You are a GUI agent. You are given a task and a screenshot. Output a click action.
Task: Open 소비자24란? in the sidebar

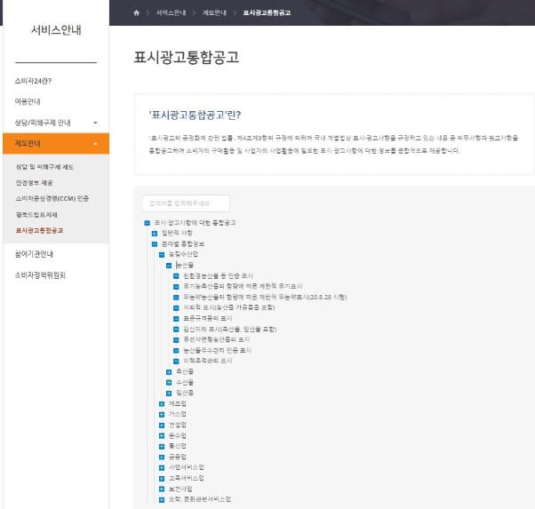(x=34, y=80)
